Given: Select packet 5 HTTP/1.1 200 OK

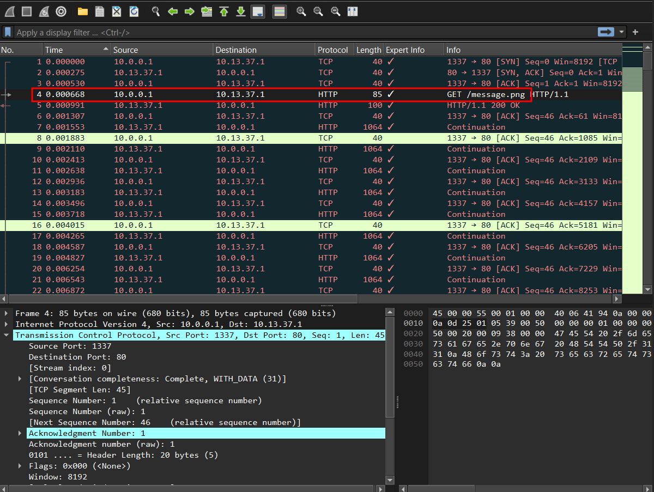Looking at the screenshot, I should coord(311,105).
